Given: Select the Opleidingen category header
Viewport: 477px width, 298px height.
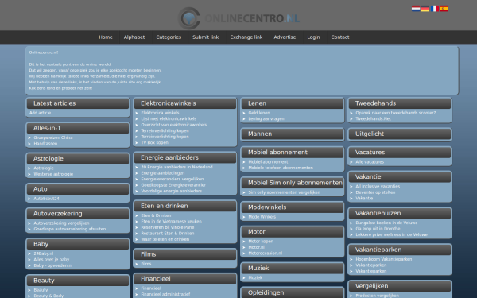Looking at the screenshot, I should pyautogui.click(x=293, y=292).
